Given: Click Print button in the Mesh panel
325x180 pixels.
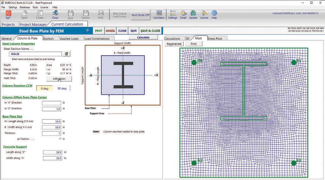Looking at the screenshot, I should click(194, 44).
